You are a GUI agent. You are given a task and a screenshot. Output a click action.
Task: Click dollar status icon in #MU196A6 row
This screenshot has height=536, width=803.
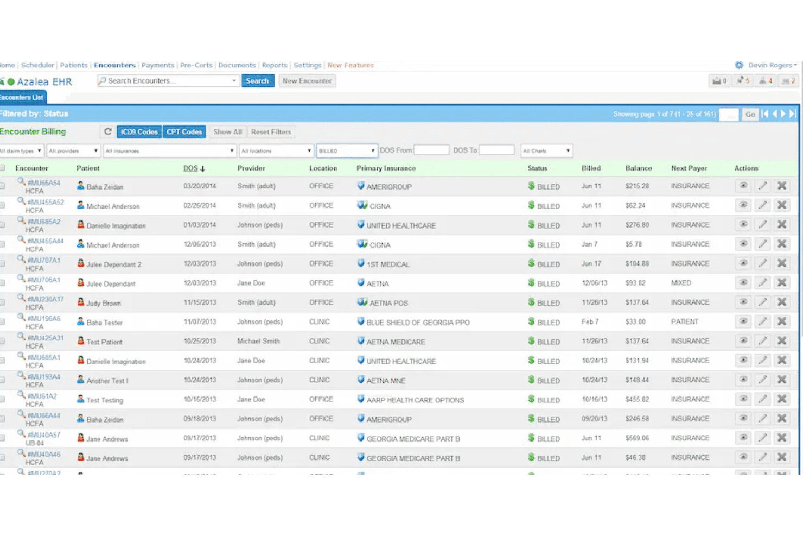(x=531, y=321)
